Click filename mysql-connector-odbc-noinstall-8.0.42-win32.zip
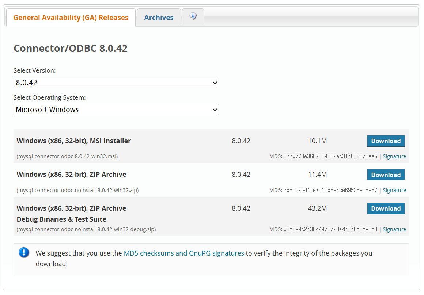This screenshot has height=295, width=424. click(77, 190)
